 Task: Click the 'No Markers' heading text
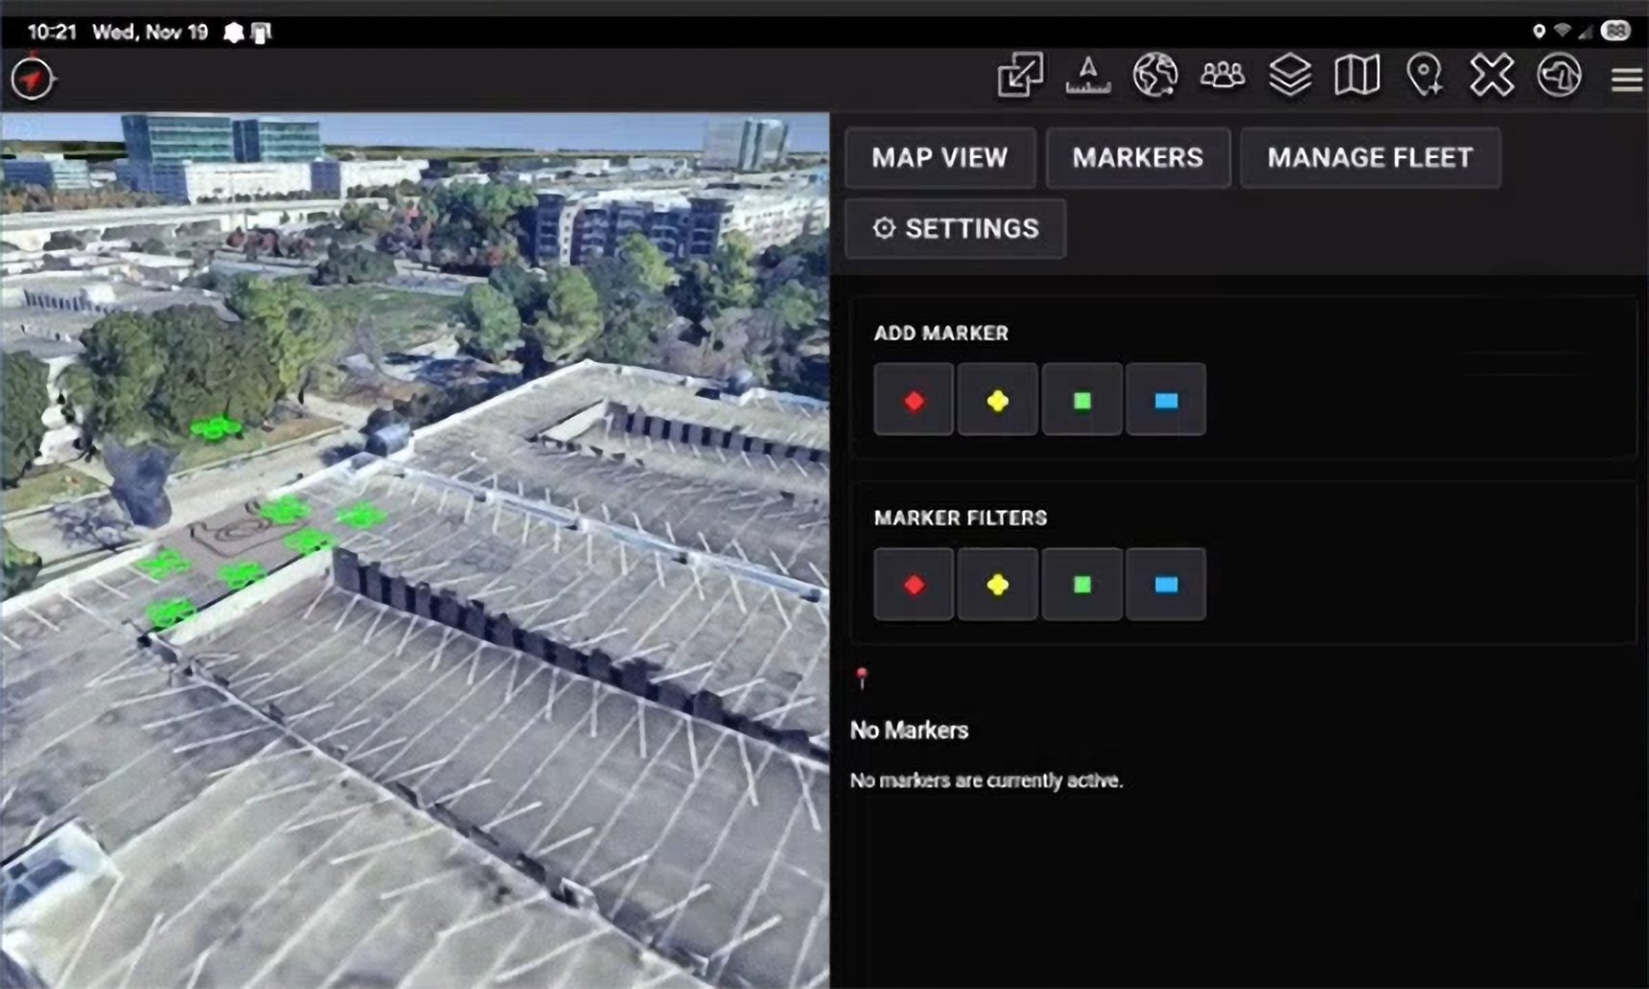(x=909, y=730)
